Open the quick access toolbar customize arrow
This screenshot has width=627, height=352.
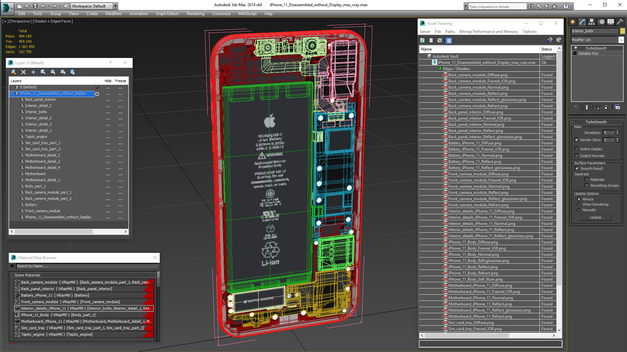coord(116,6)
